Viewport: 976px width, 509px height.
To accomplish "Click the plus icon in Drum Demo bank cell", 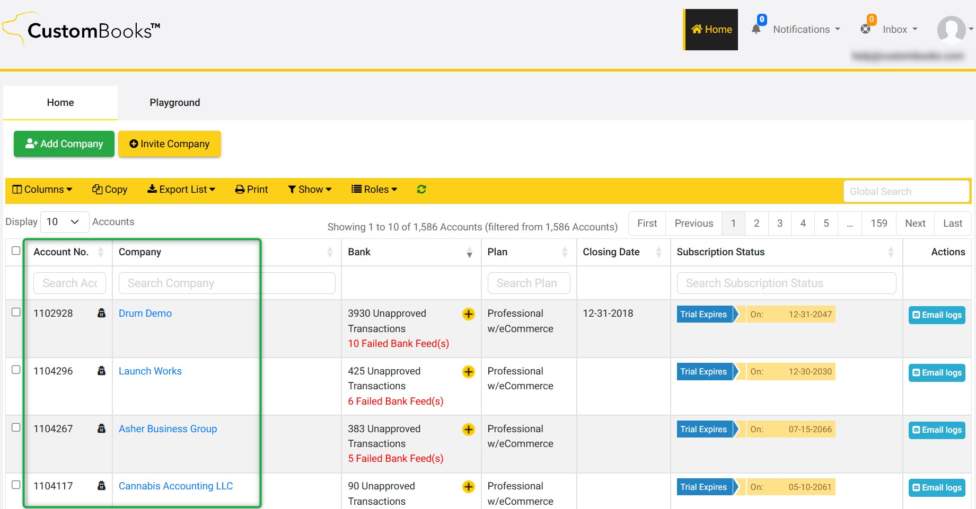I will tap(468, 314).
